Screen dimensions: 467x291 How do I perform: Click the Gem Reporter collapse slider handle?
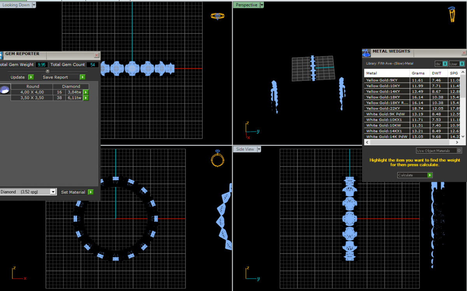coord(47,71)
